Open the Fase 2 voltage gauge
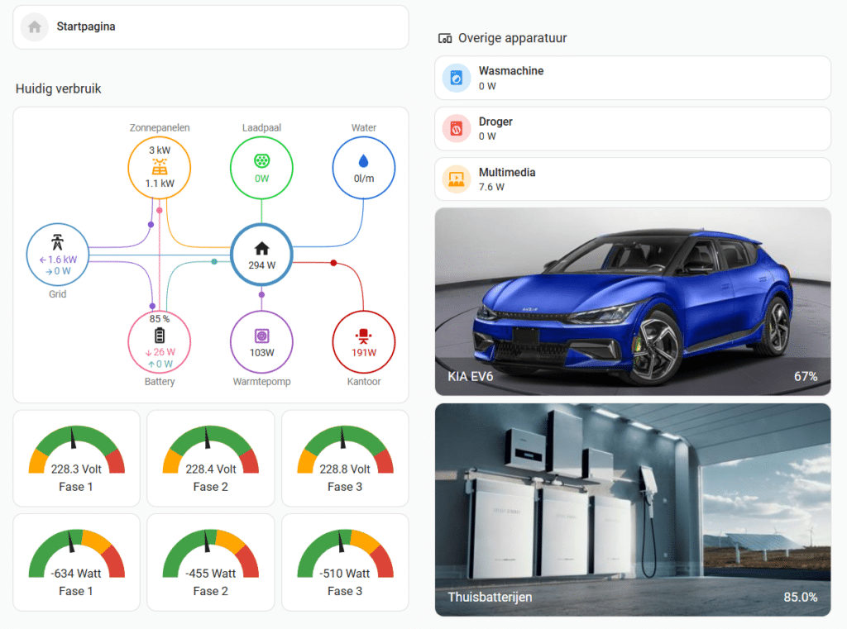The width and height of the screenshot is (847, 629). [x=210, y=459]
